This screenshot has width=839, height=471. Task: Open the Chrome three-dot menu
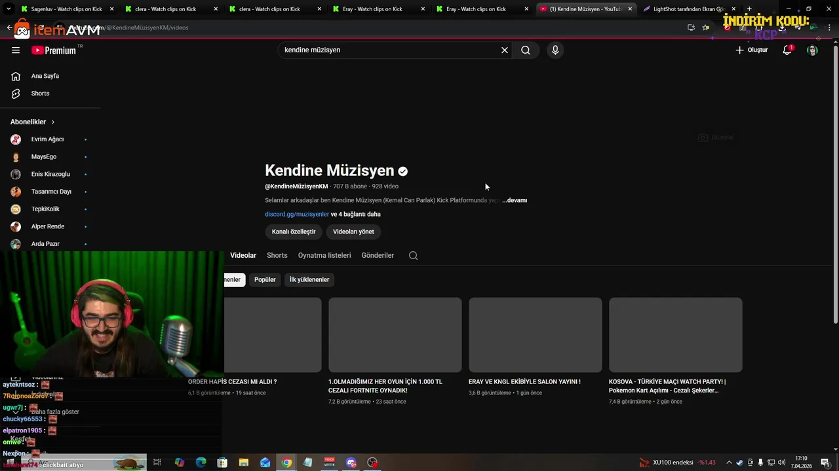[829, 27]
